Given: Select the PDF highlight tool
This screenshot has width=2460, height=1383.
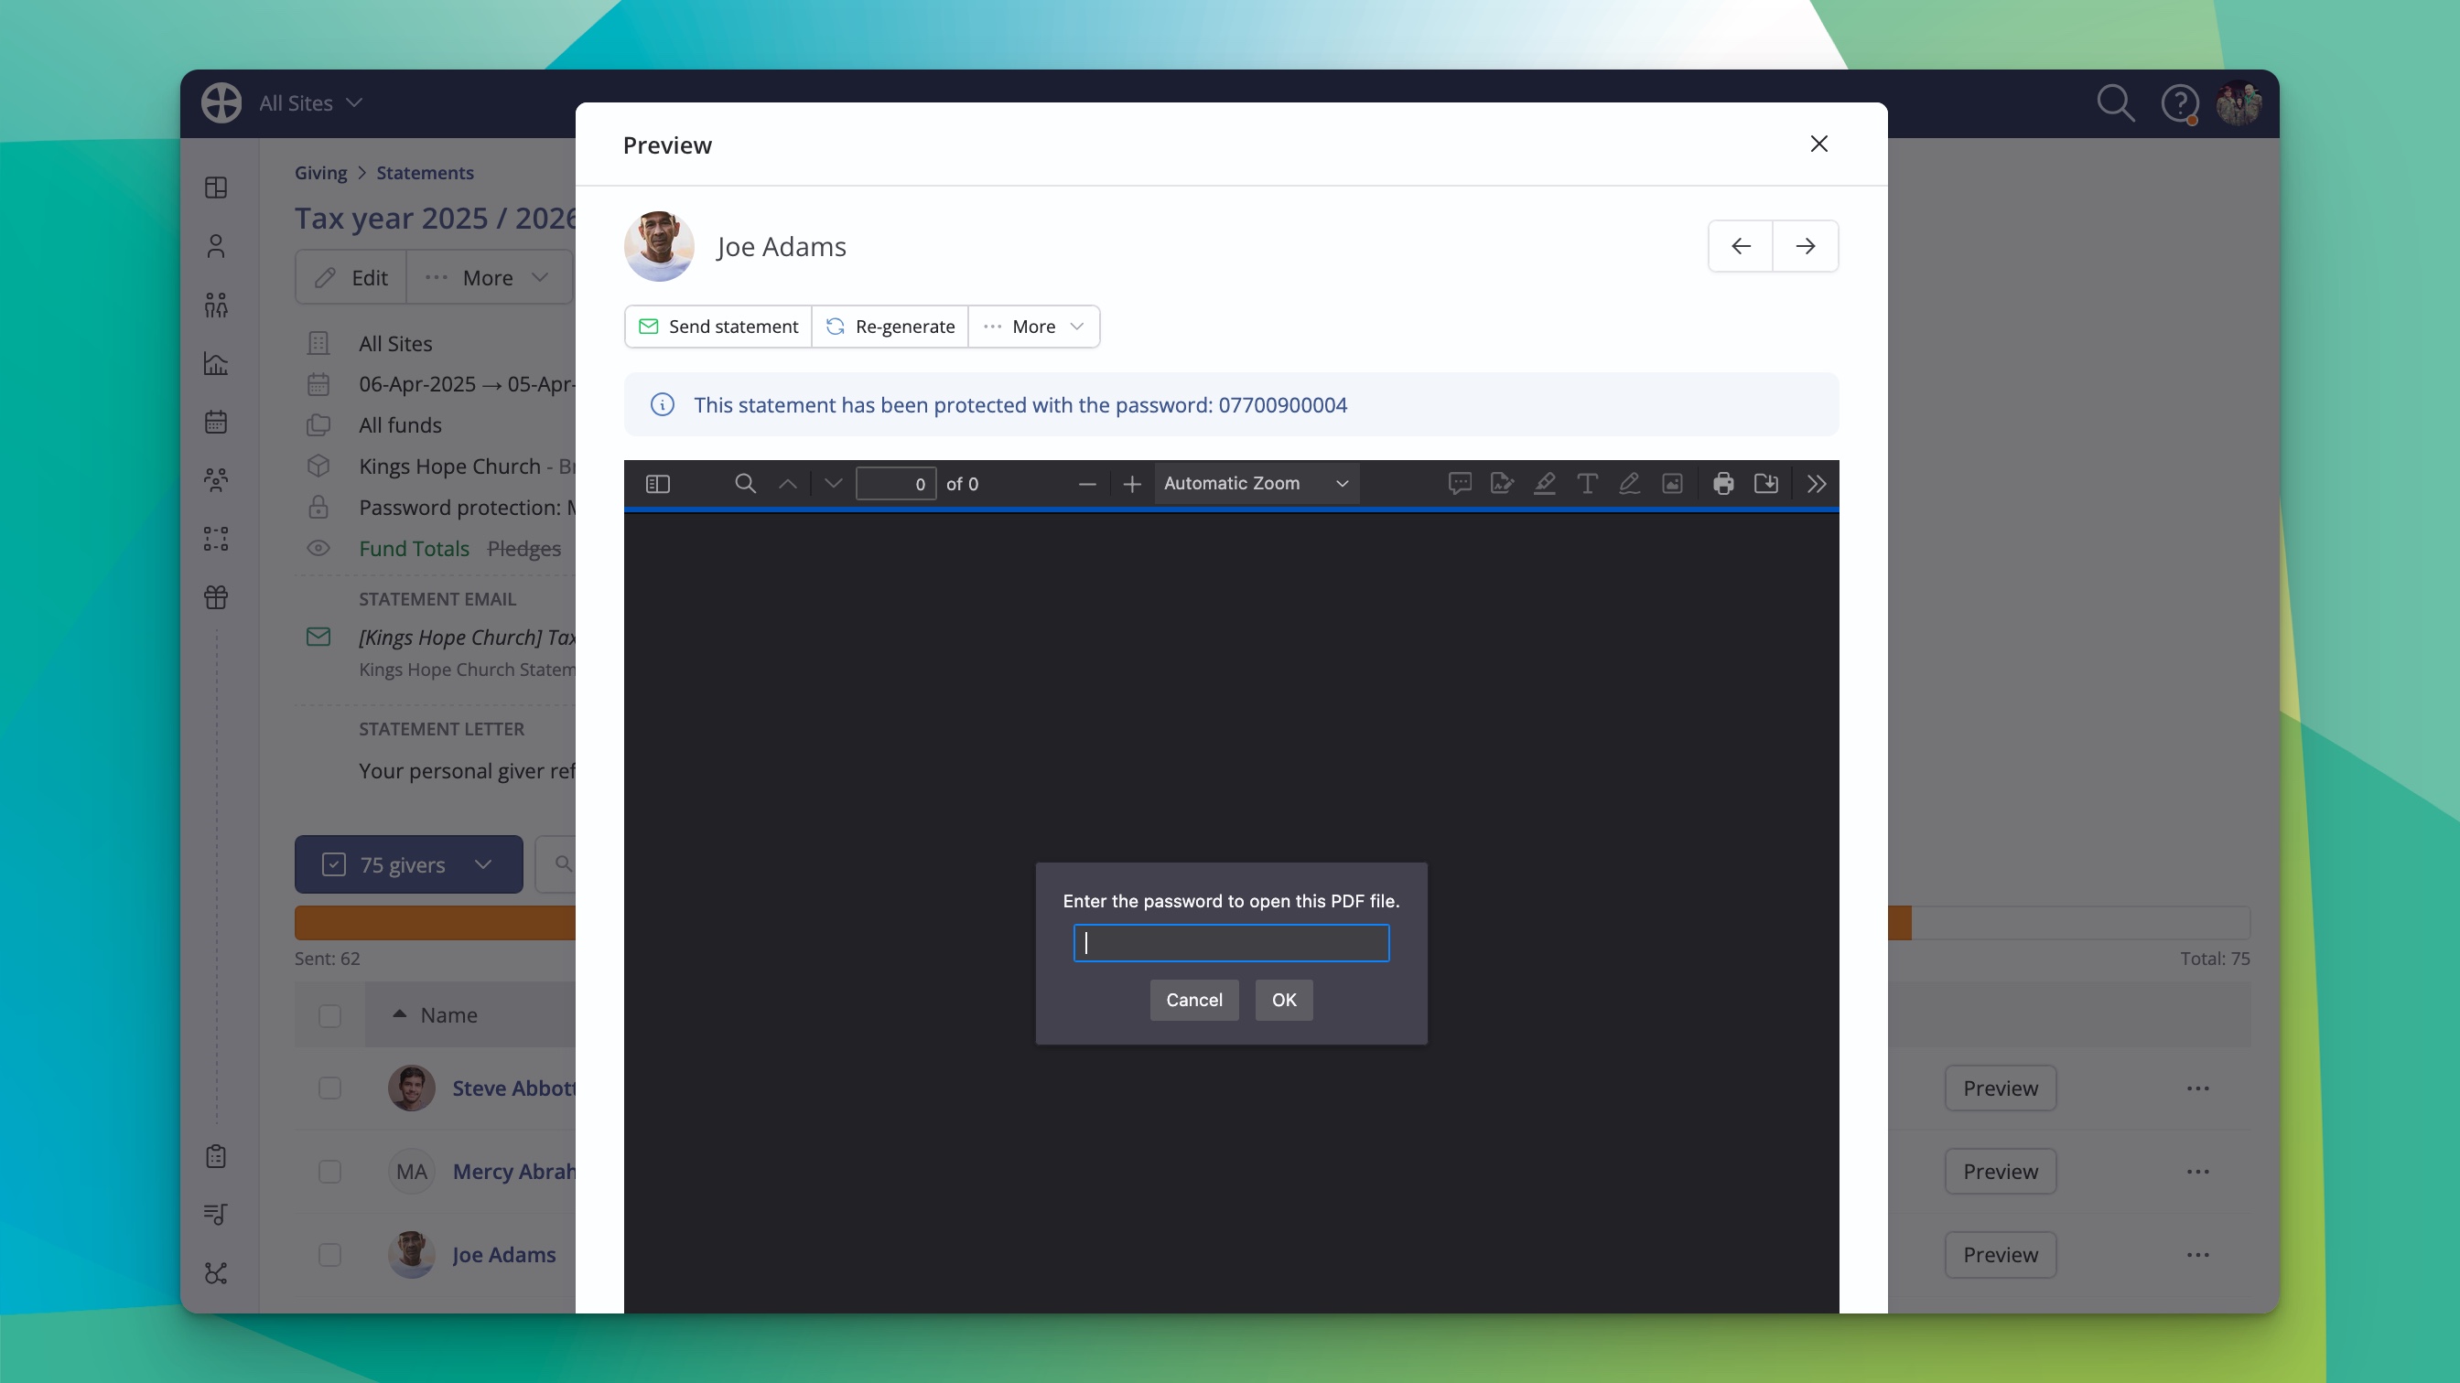Looking at the screenshot, I should [x=1544, y=484].
